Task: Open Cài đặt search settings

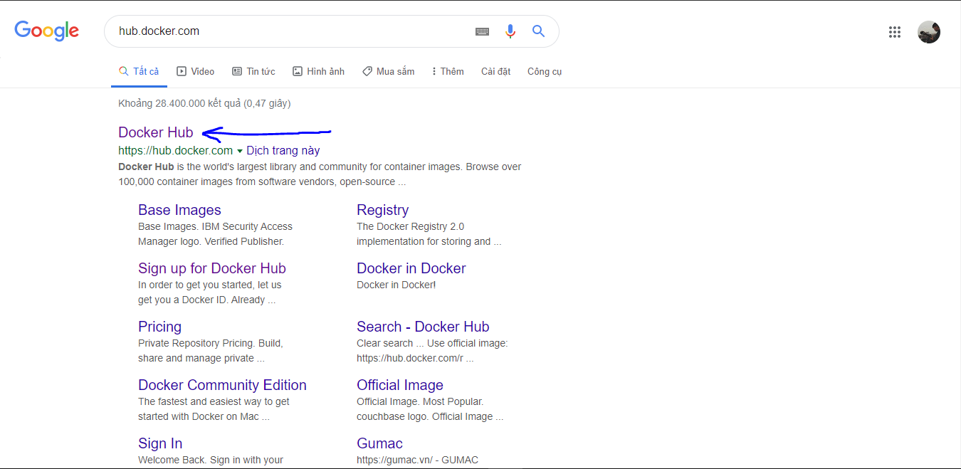Action: tap(495, 71)
